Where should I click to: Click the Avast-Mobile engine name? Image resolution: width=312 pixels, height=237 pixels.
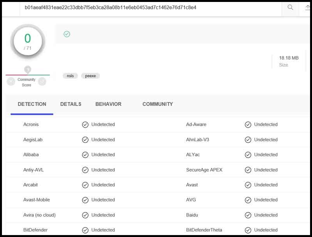(x=36, y=200)
